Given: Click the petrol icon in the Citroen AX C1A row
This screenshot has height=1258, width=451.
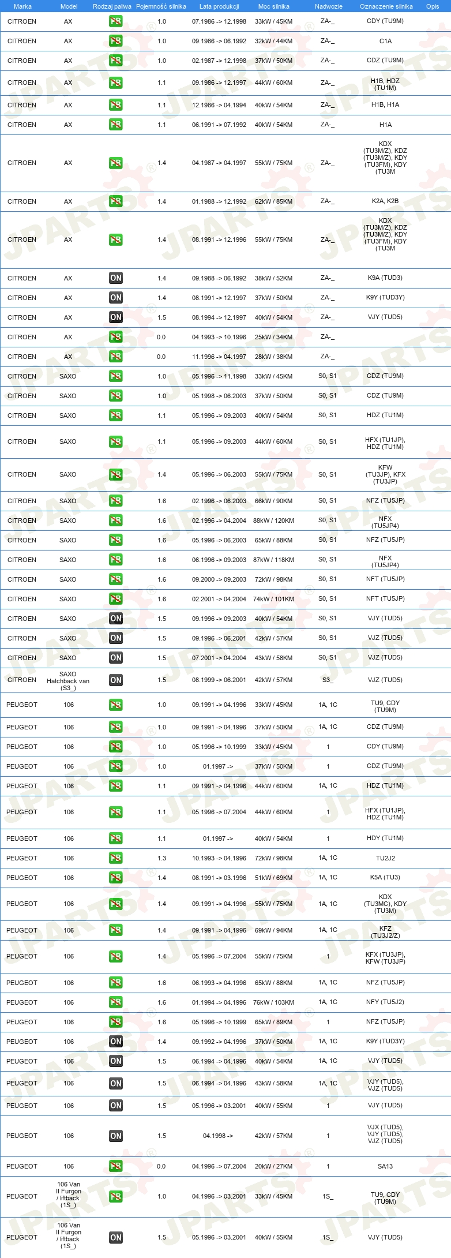Looking at the screenshot, I should [116, 41].
